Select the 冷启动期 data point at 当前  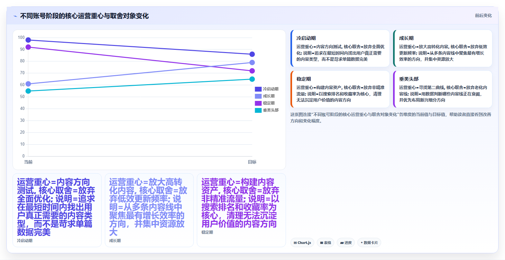(28, 40)
